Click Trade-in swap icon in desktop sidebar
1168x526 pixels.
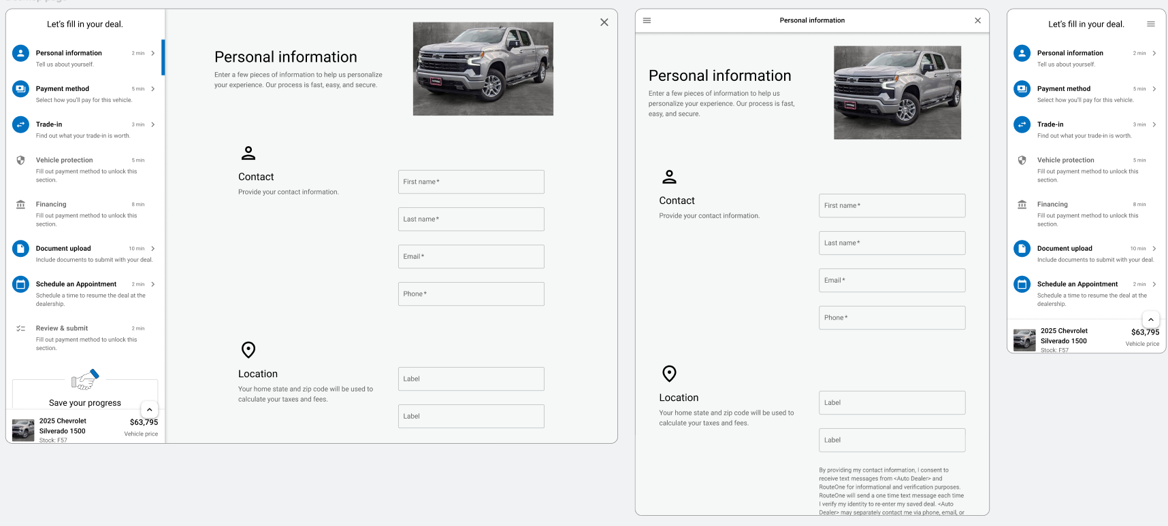tap(21, 124)
